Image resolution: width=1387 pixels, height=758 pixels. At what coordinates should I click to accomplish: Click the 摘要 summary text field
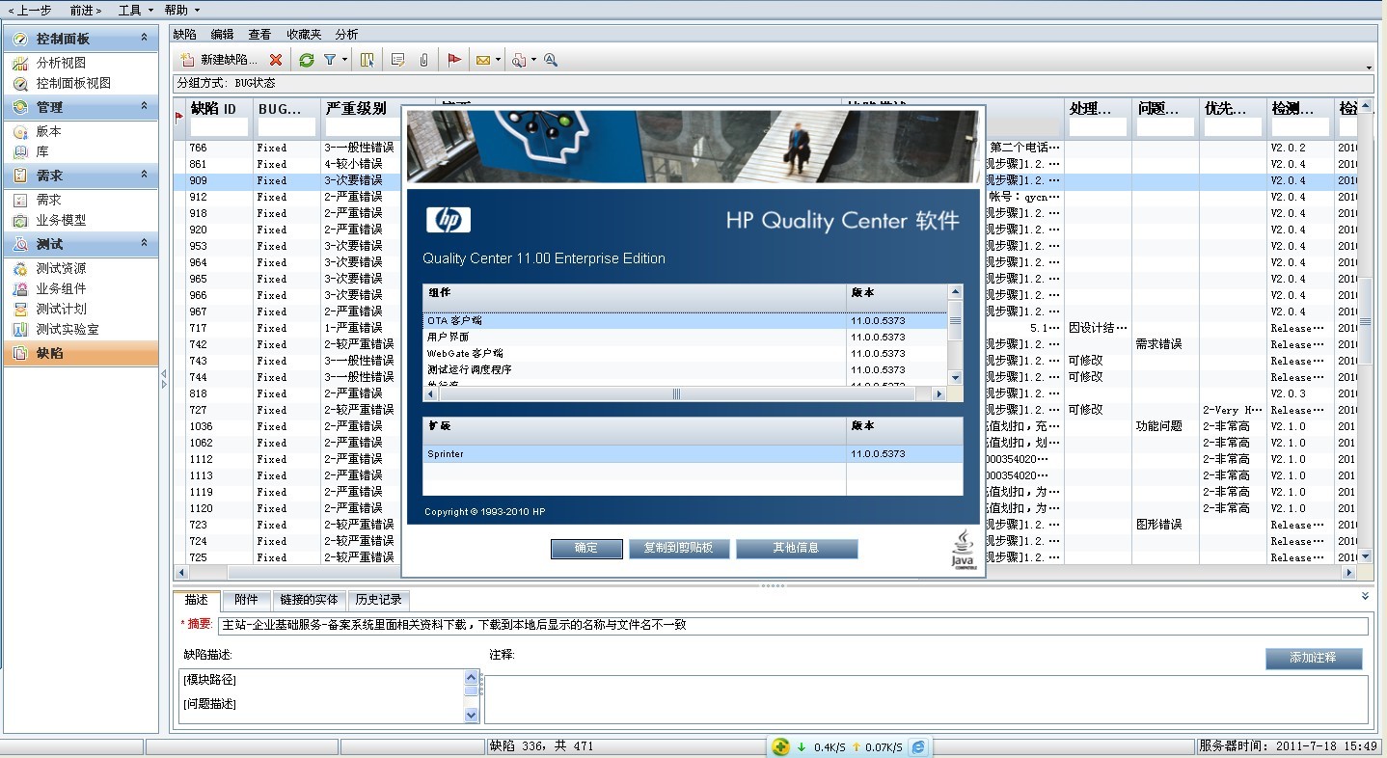(x=793, y=625)
